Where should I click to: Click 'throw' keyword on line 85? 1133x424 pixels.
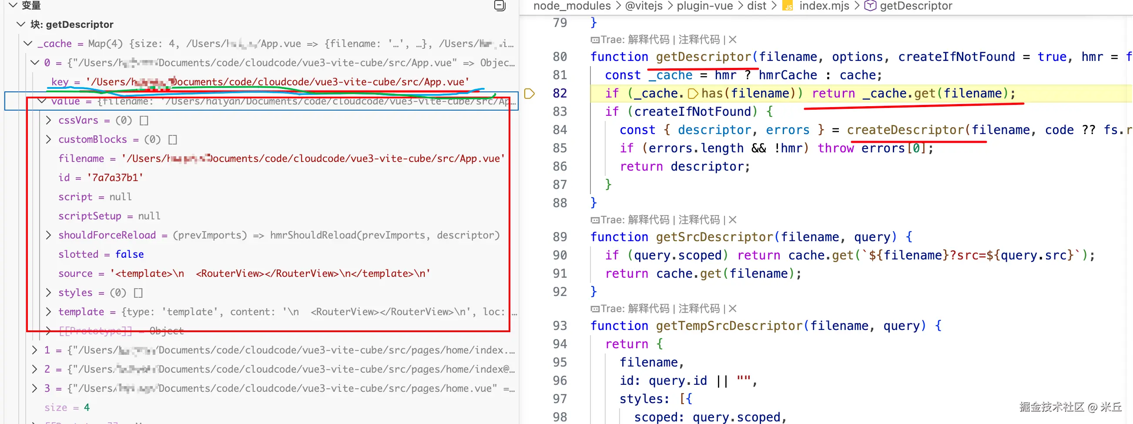(836, 148)
